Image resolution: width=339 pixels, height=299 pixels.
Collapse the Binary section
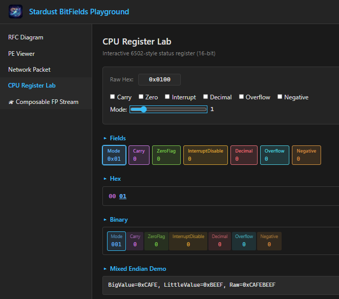pyautogui.click(x=115, y=220)
